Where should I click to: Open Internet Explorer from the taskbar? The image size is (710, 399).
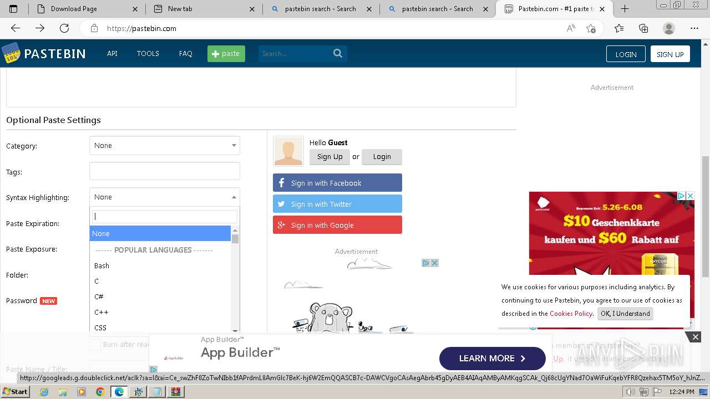[44, 392]
